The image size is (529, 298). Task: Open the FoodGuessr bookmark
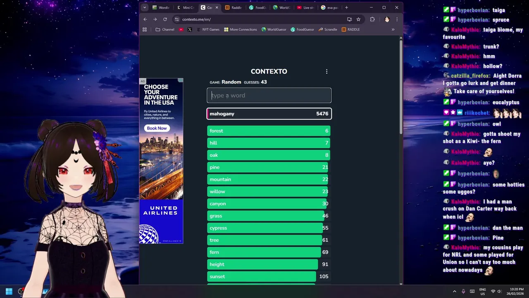[x=303, y=29]
